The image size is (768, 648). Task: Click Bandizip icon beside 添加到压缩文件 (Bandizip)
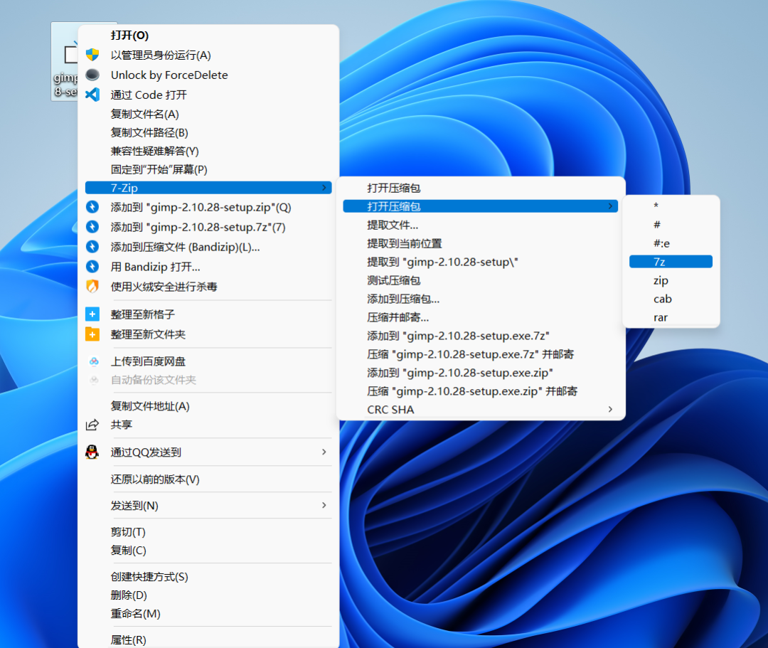pos(92,247)
